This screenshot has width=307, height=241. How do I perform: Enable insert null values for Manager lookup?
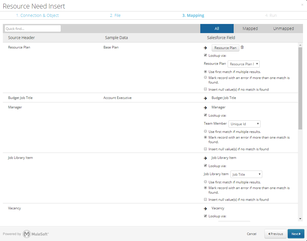coord(205,149)
